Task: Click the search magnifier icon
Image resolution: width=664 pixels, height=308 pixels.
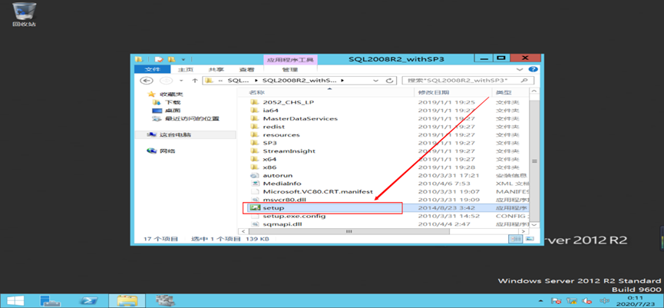Action: click(525, 81)
